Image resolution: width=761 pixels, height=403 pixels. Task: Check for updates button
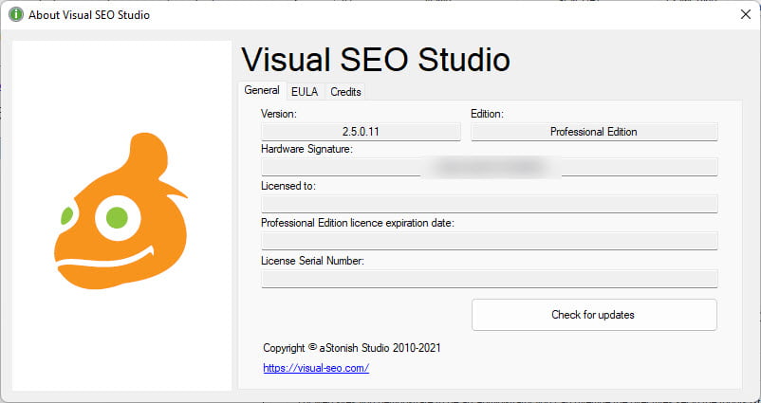click(594, 315)
